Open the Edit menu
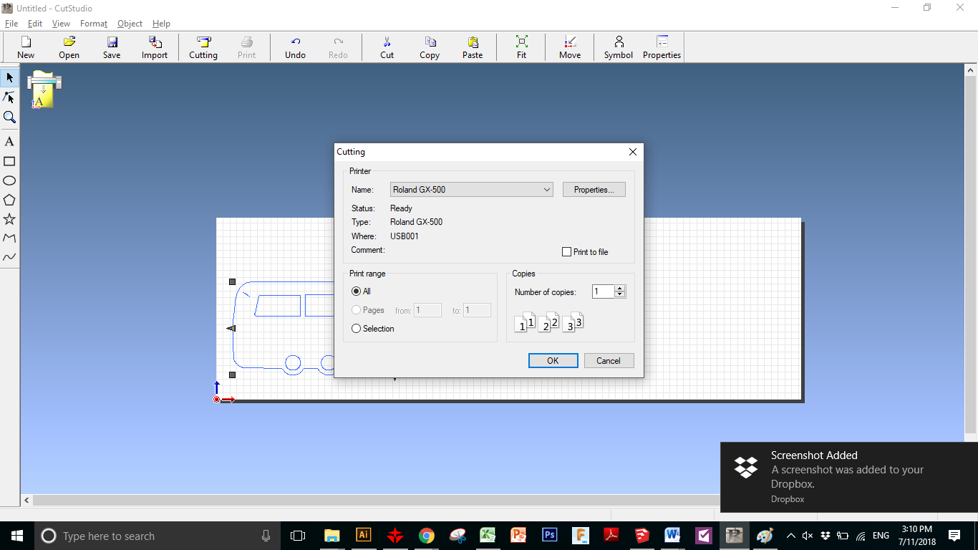Screen dimensions: 978x550 35,24
